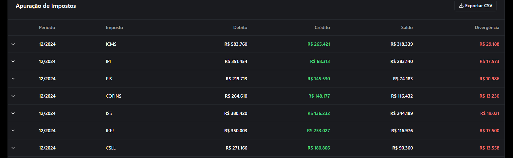513x158 pixels.
Task: Expand the COFINS row details
Action: pos(13,96)
